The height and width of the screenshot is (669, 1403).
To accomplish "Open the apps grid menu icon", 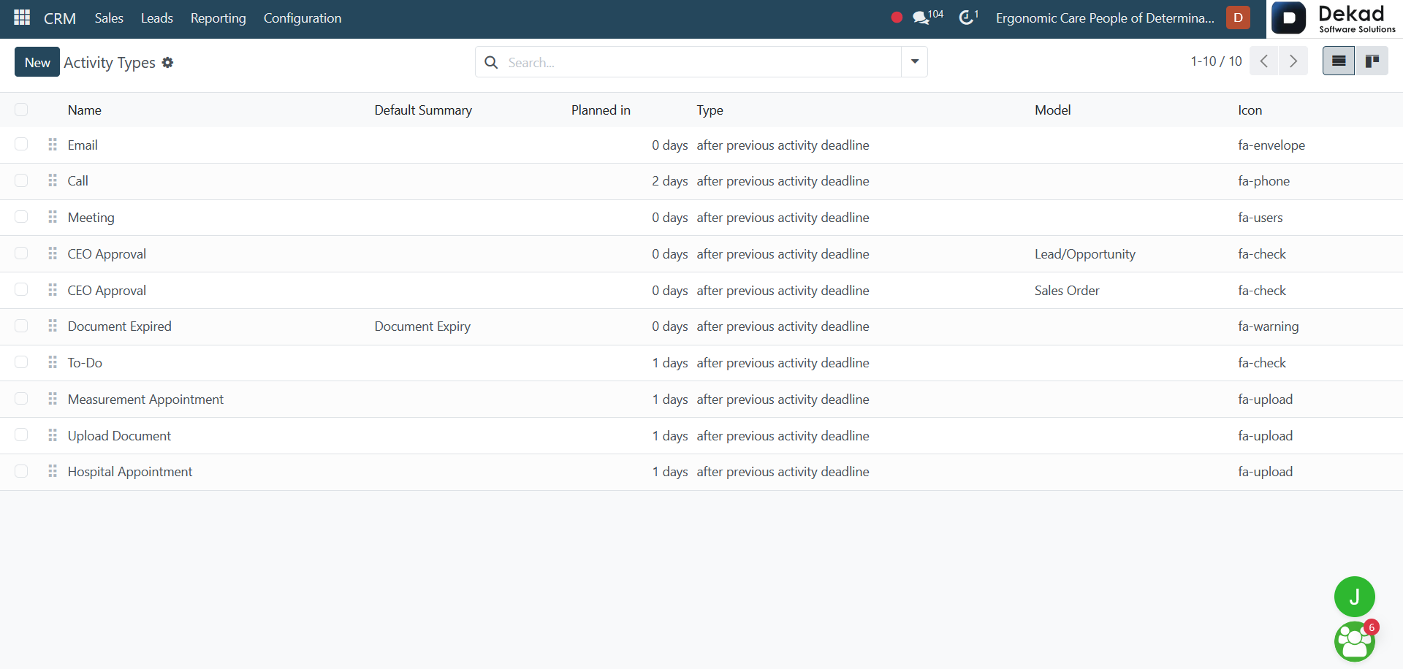I will click(x=22, y=18).
